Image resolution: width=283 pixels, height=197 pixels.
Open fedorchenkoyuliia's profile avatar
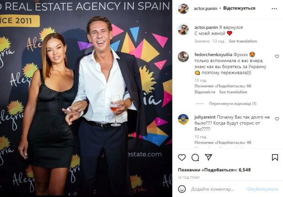[x=183, y=57]
